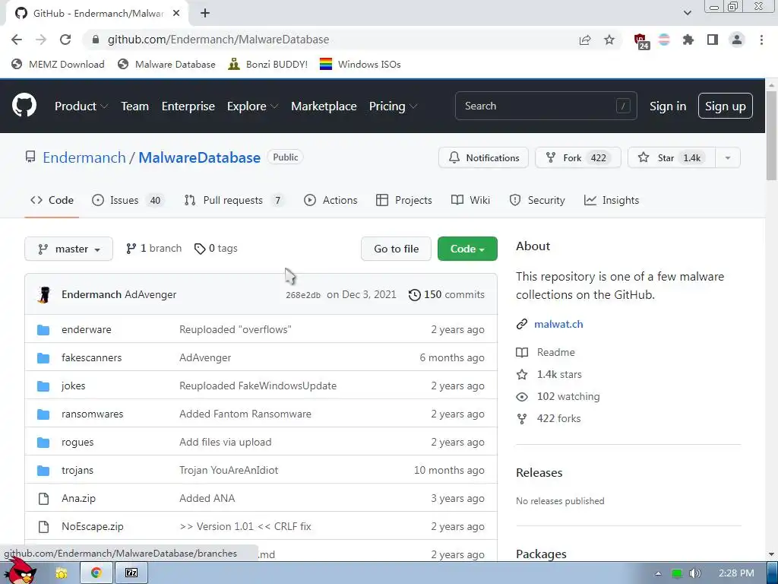Click the red shield extension icon
Image resolution: width=778 pixels, height=584 pixels.
[640, 40]
